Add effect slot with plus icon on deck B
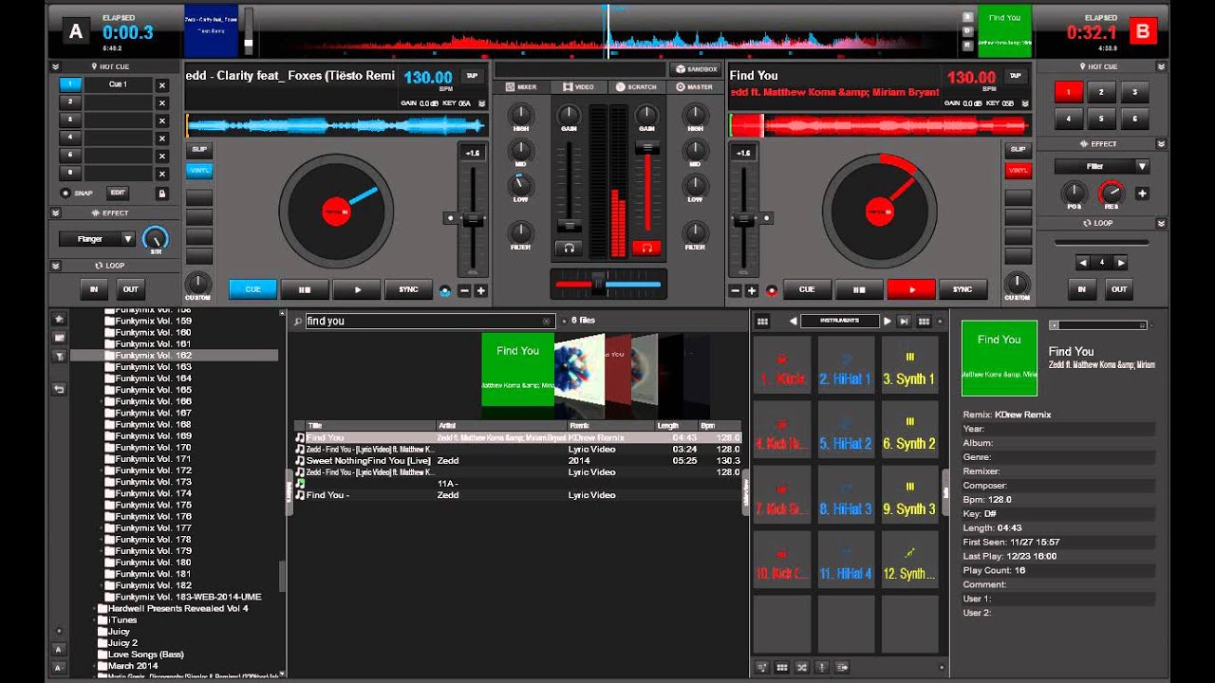The image size is (1215, 683). [1142, 194]
